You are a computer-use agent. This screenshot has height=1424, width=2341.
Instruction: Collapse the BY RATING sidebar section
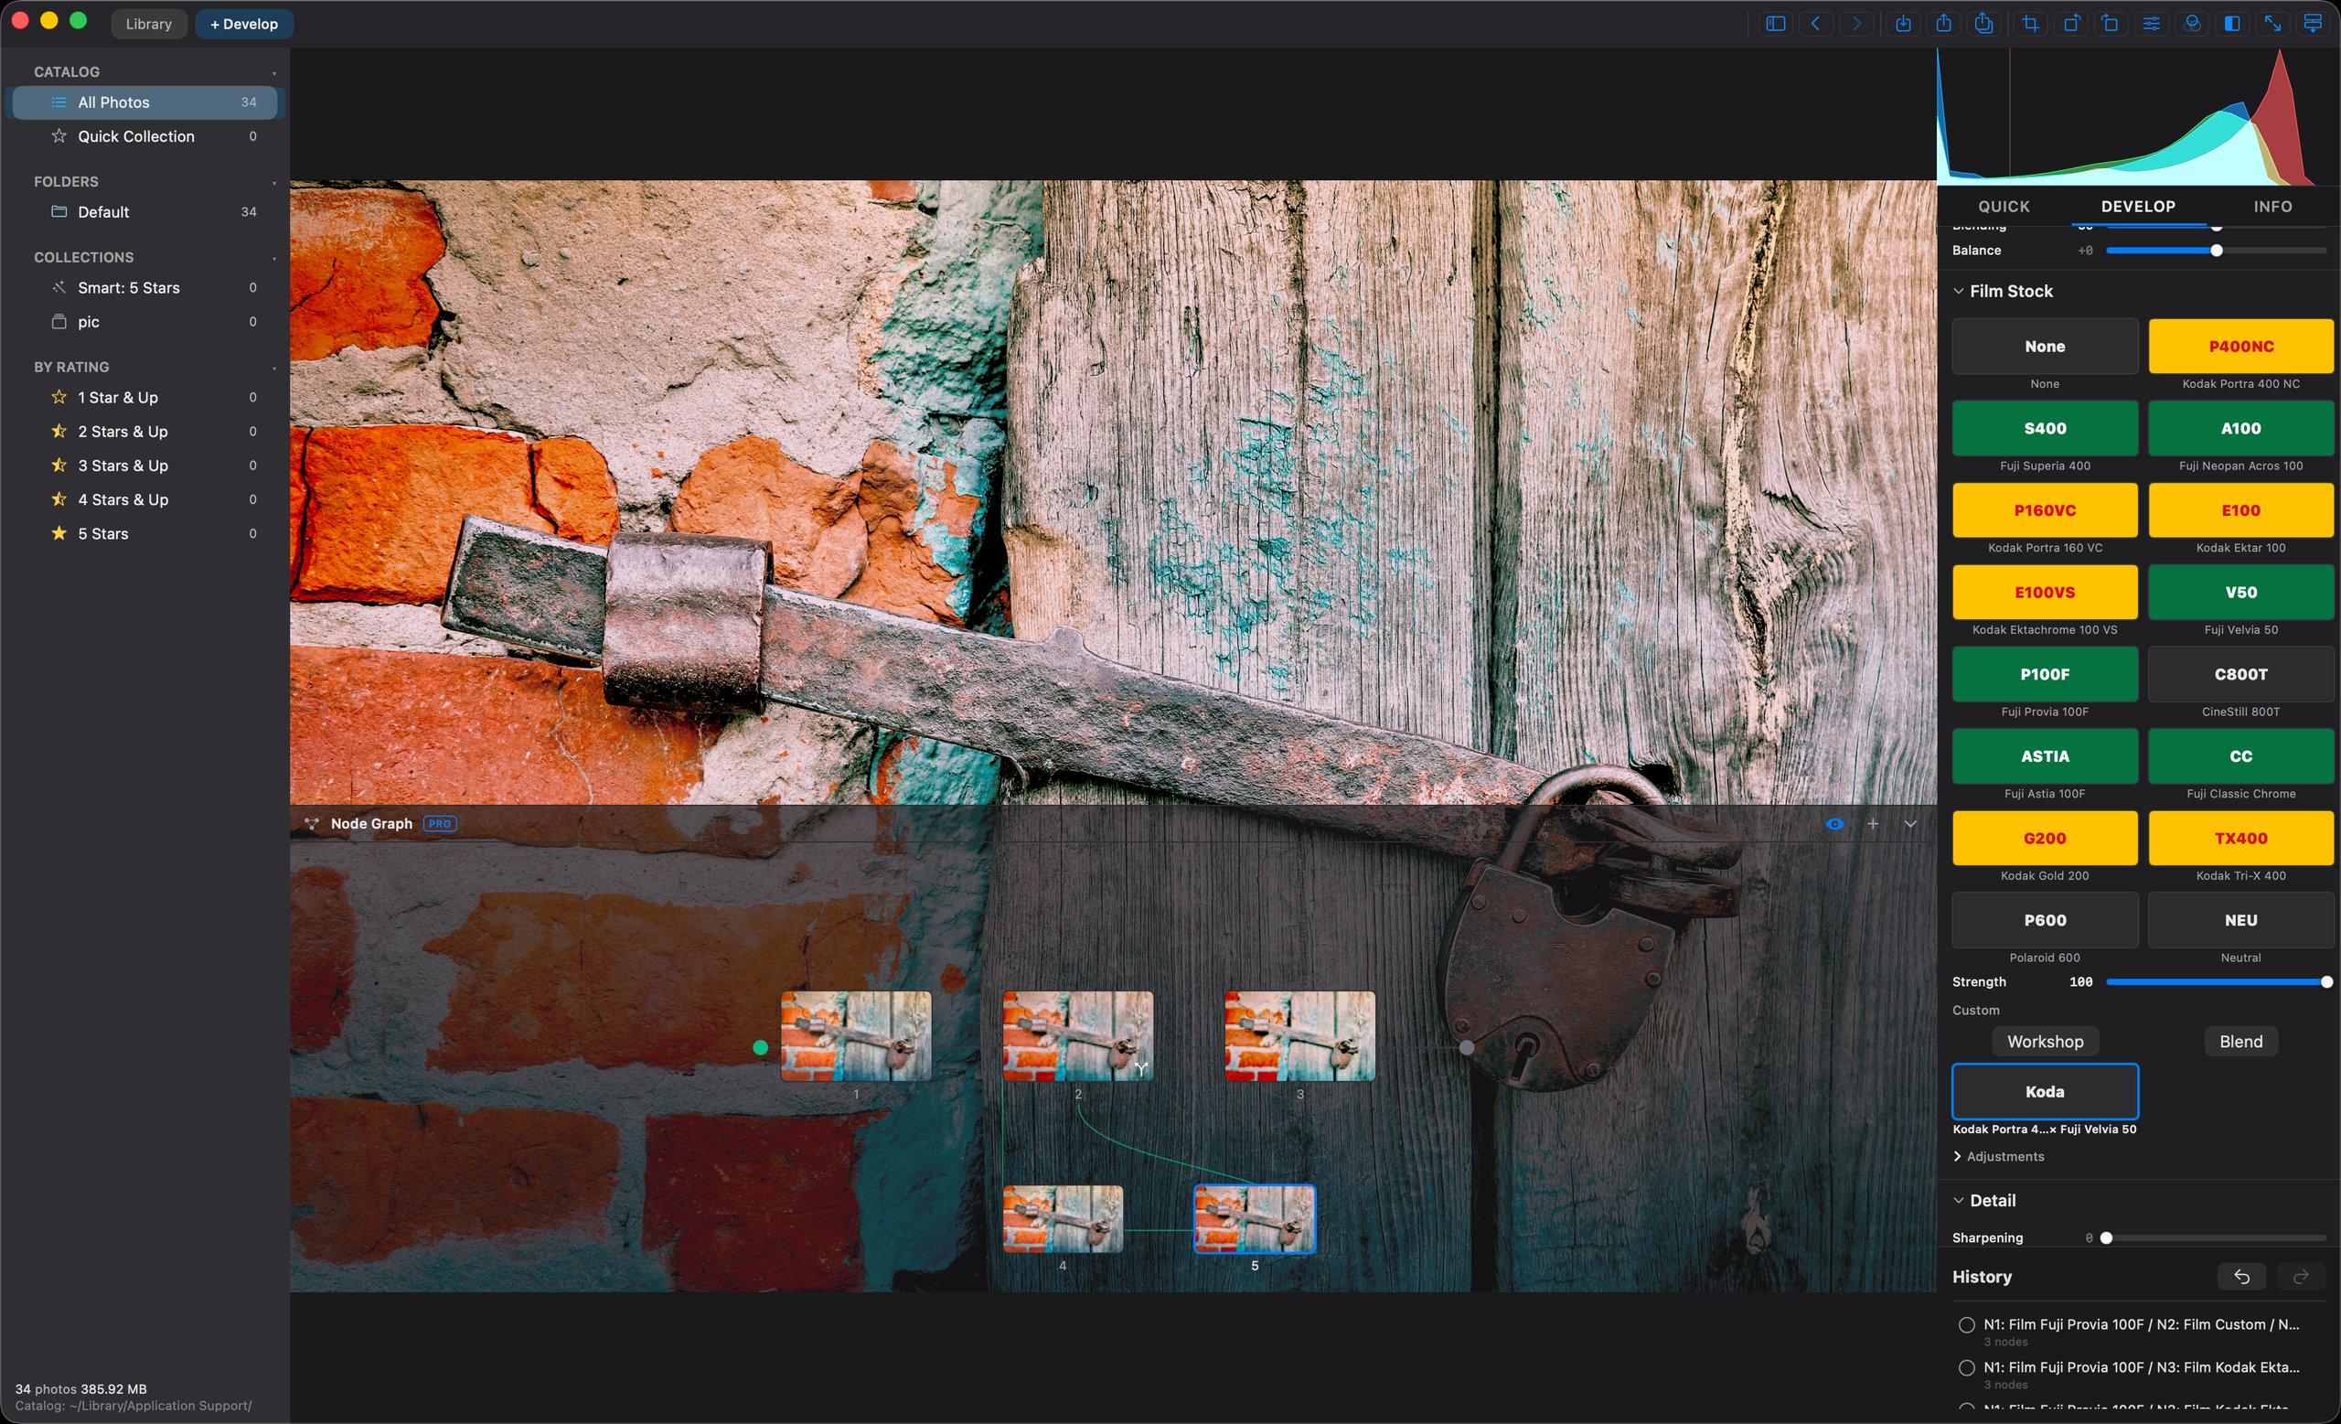(273, 369)
